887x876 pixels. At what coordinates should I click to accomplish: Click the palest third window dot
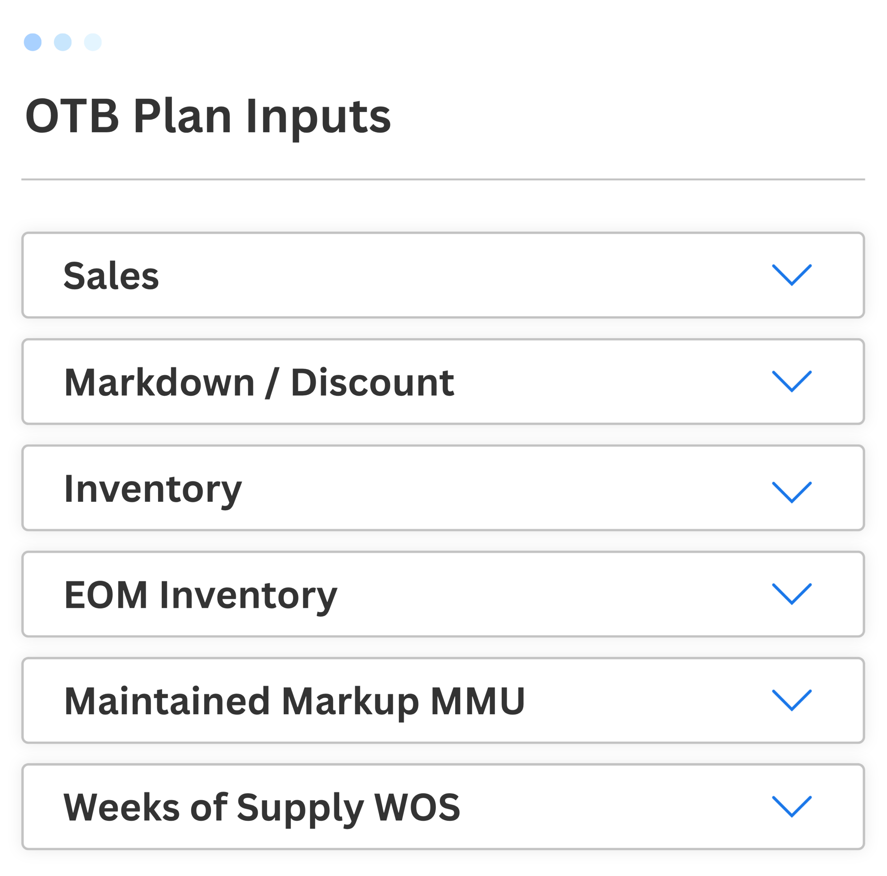93,42
